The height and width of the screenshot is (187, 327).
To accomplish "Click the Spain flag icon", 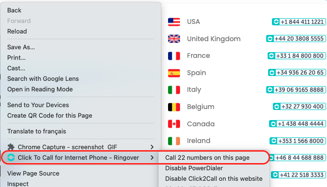I will (174, 73).
